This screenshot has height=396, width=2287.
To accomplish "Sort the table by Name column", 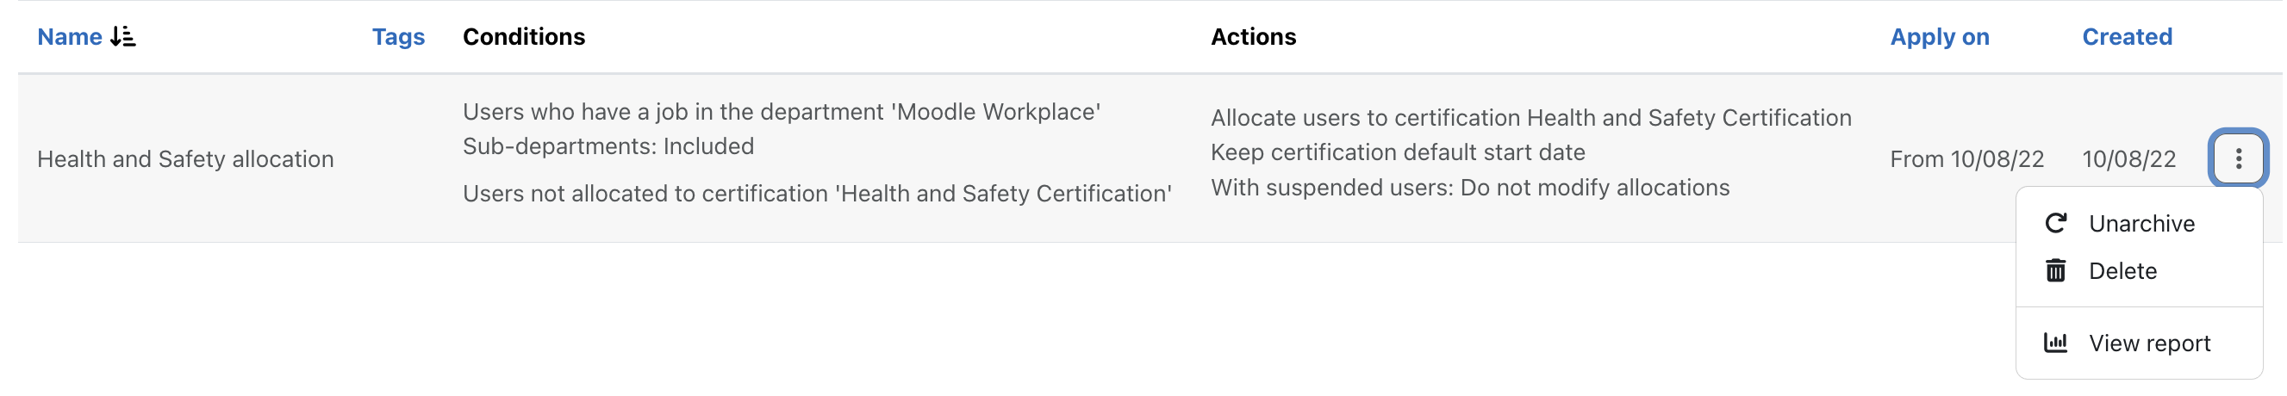I will 69,36.
